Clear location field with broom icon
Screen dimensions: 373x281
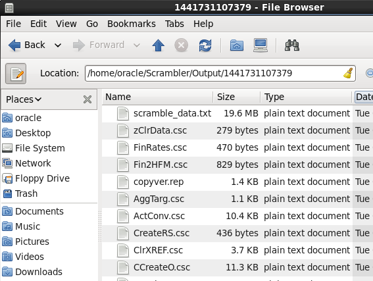click(348, 73)
